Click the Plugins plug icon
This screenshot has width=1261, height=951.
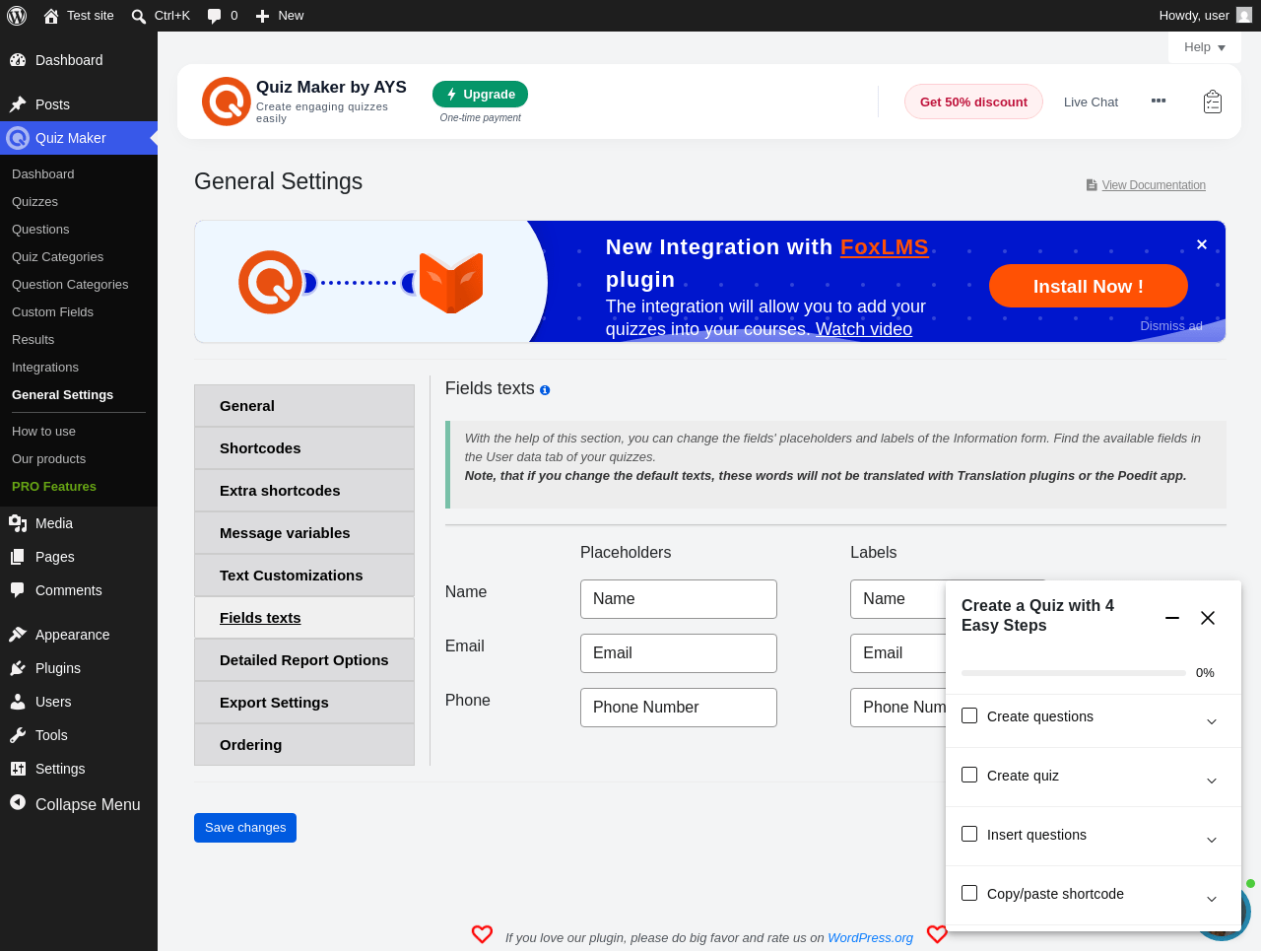[x=18, y=668]
